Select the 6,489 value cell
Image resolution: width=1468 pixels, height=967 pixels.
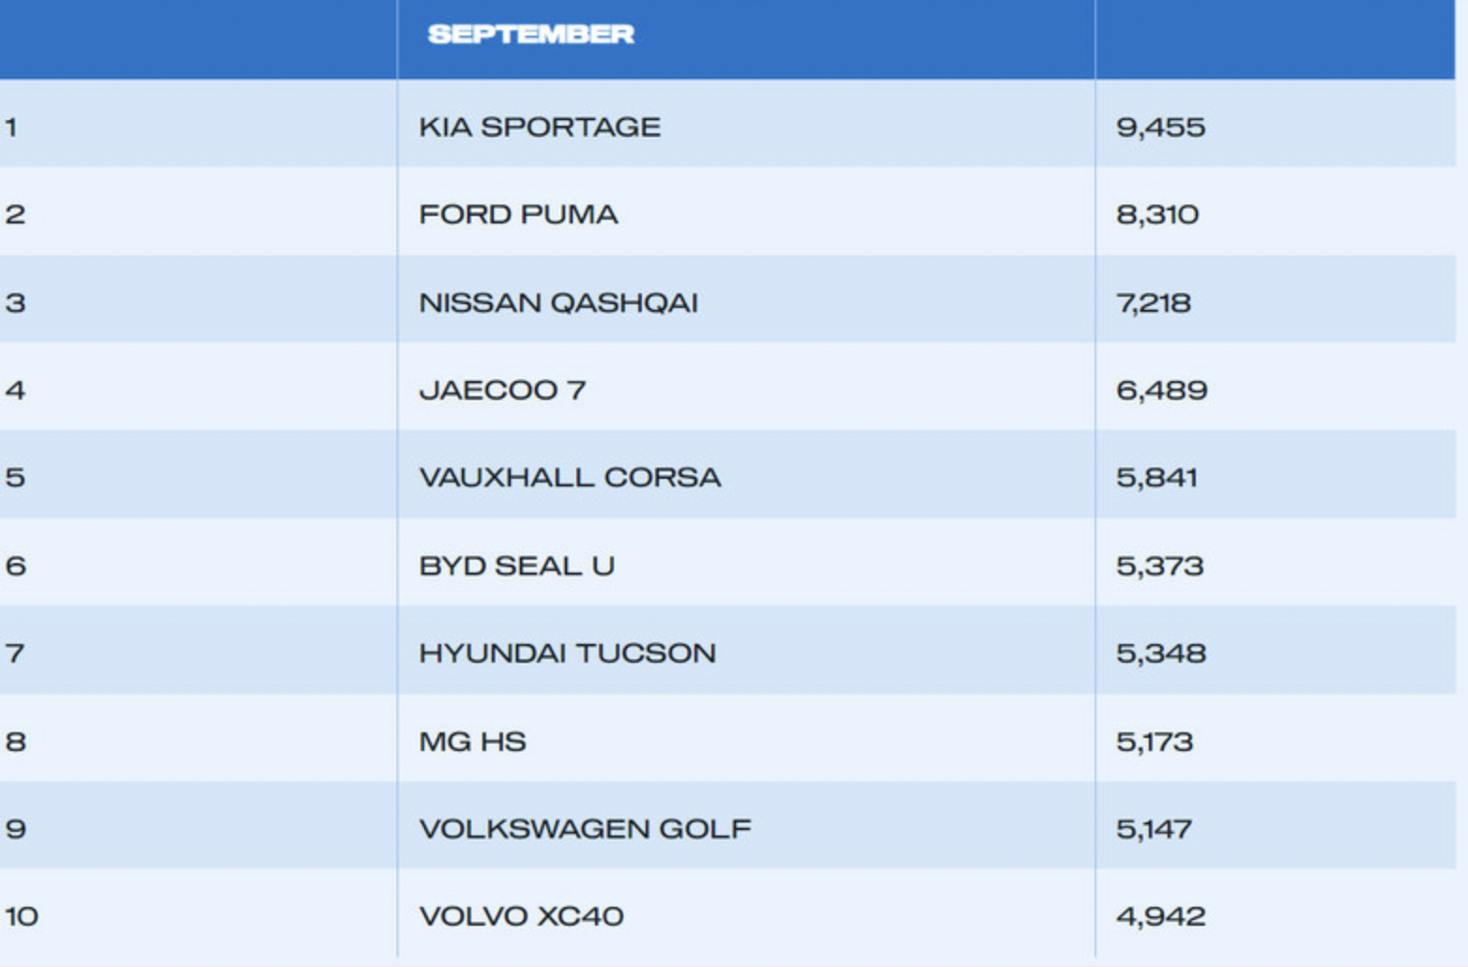(x=1161, y=391)
